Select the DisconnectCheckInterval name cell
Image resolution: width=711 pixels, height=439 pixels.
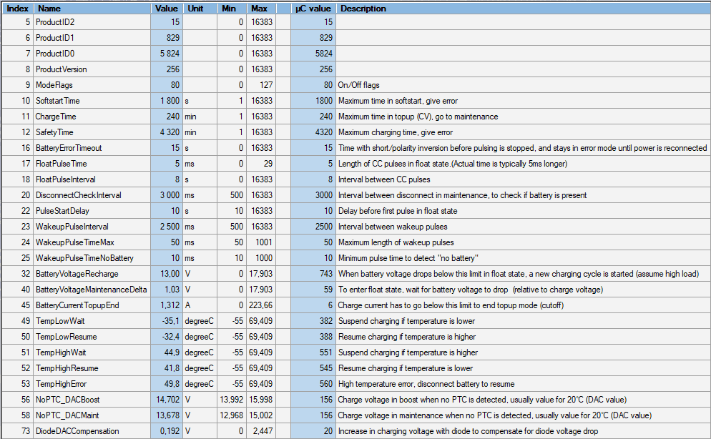click(x=92, y=195)
